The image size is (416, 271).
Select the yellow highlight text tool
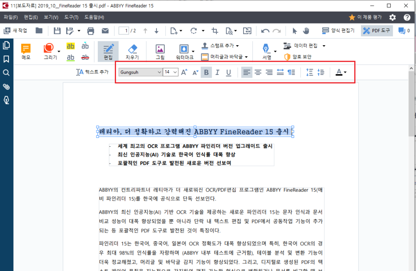point(70,46)
